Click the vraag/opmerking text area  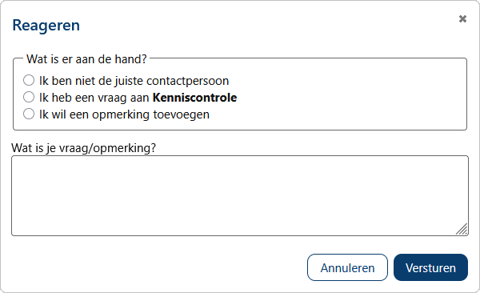pos(240,195)
